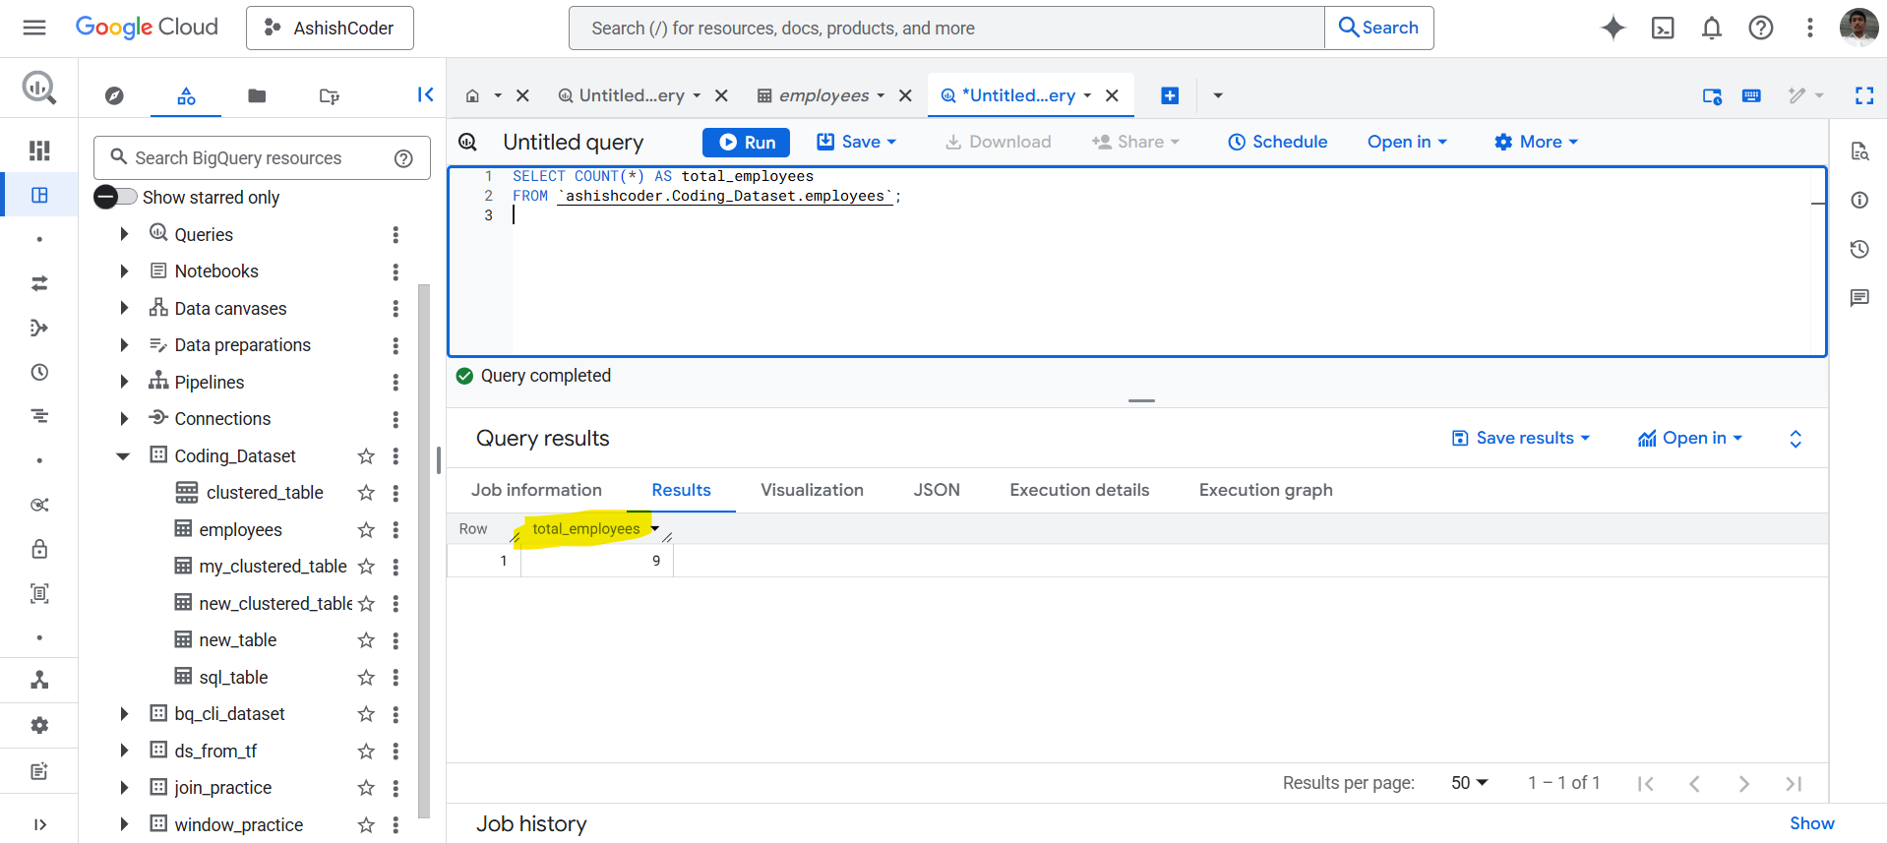The image size is (1887, 843).
Task: Open Save results dropdown
Action: click(1521, 438)
